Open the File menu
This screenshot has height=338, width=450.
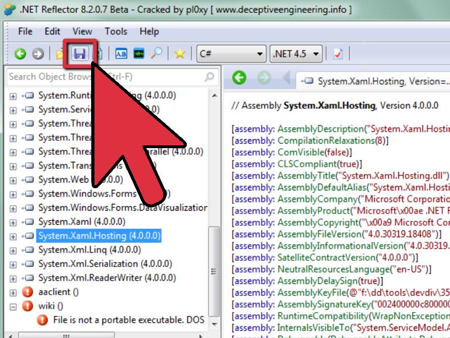click(x=25, y=31)
